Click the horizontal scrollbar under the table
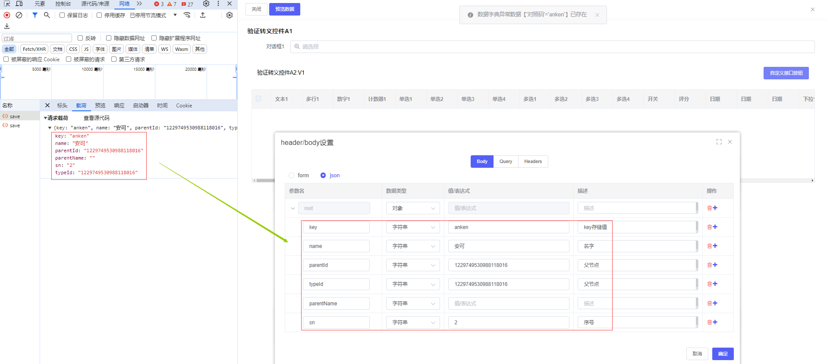827x364 pixels. [x=264, y=181]
